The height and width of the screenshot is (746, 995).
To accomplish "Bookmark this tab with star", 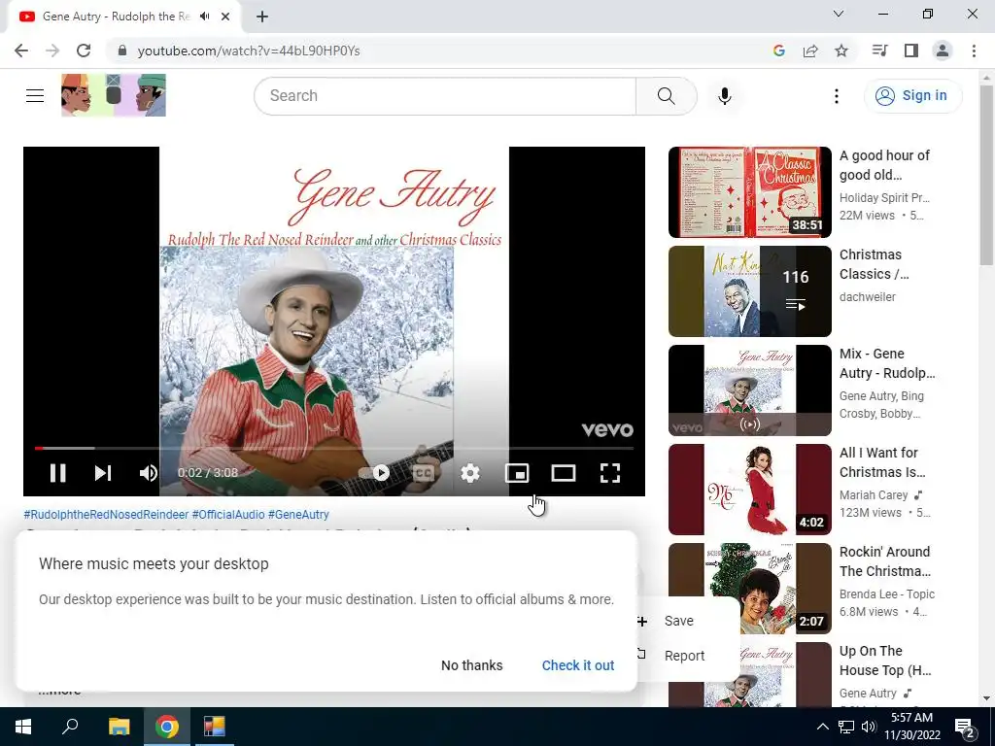I will [x=841, y=51].
